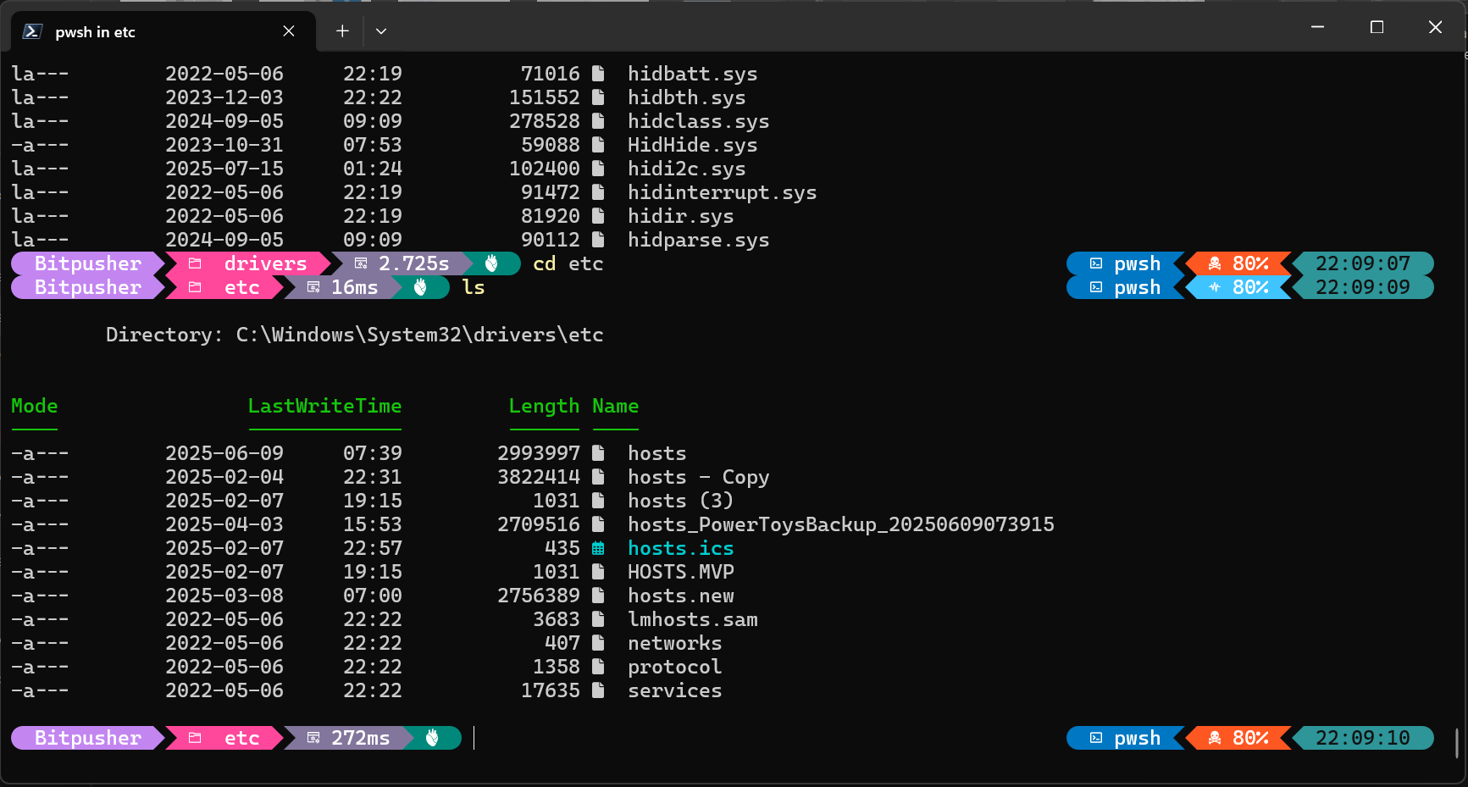Click the folder icon in the 'ls' prompt line

click(195, 287)
